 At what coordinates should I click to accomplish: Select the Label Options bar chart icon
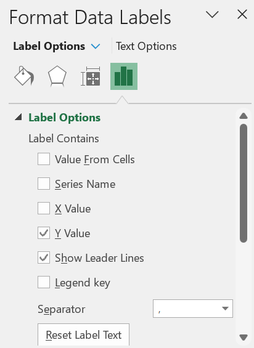pos(124,76)
